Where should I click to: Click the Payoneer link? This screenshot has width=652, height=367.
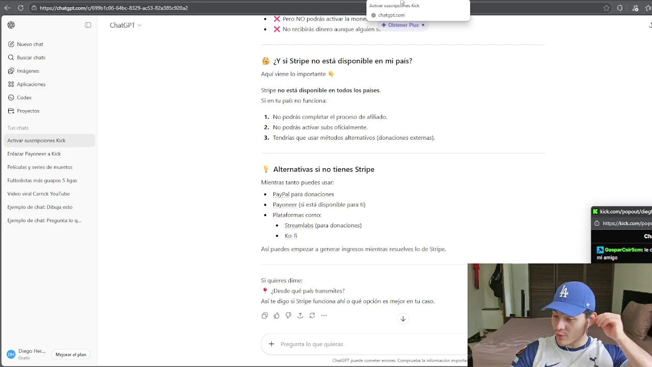click(x=285, y=204)
